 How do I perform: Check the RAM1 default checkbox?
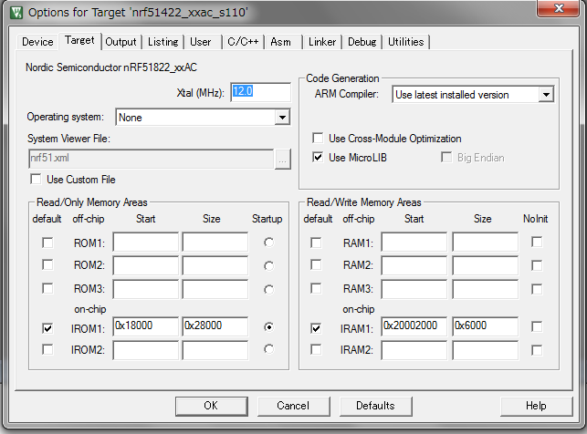pyautogui.click(x=316, y=243)
